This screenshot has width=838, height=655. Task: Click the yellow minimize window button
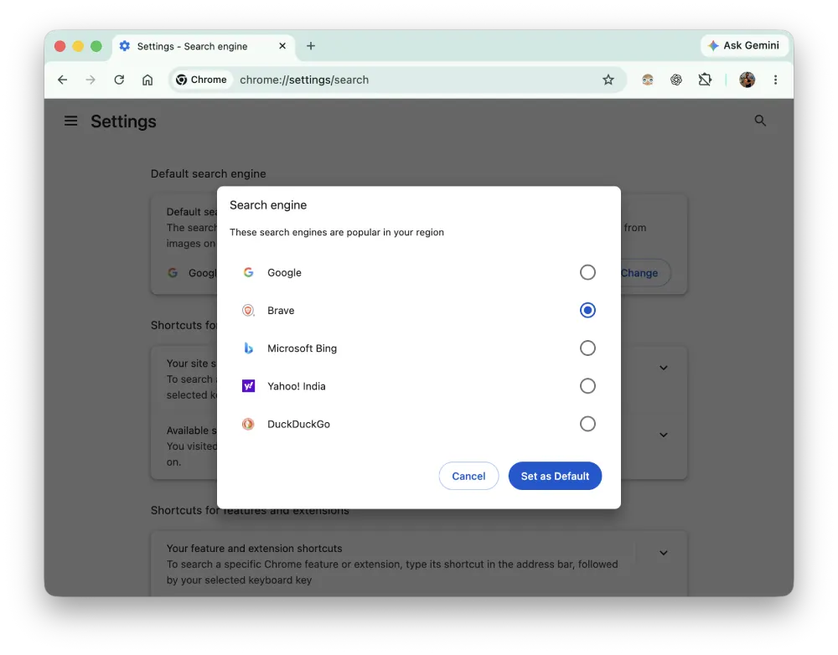[x=78, y=46]
